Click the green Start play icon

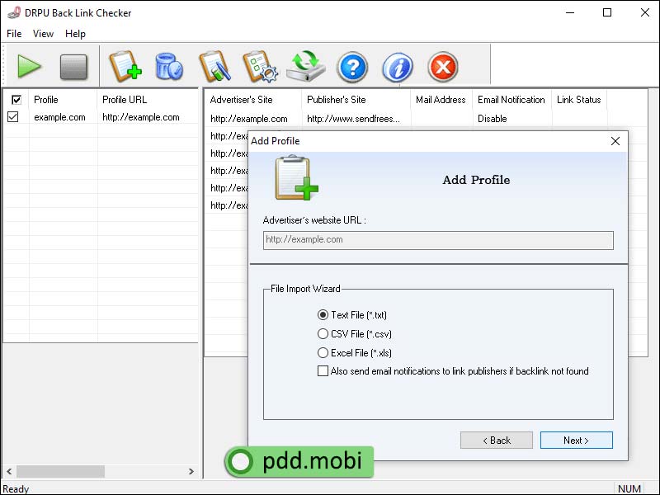pos(30,66)
